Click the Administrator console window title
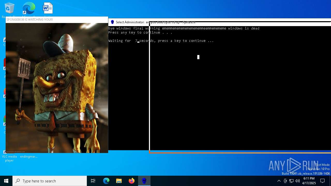 156,22
